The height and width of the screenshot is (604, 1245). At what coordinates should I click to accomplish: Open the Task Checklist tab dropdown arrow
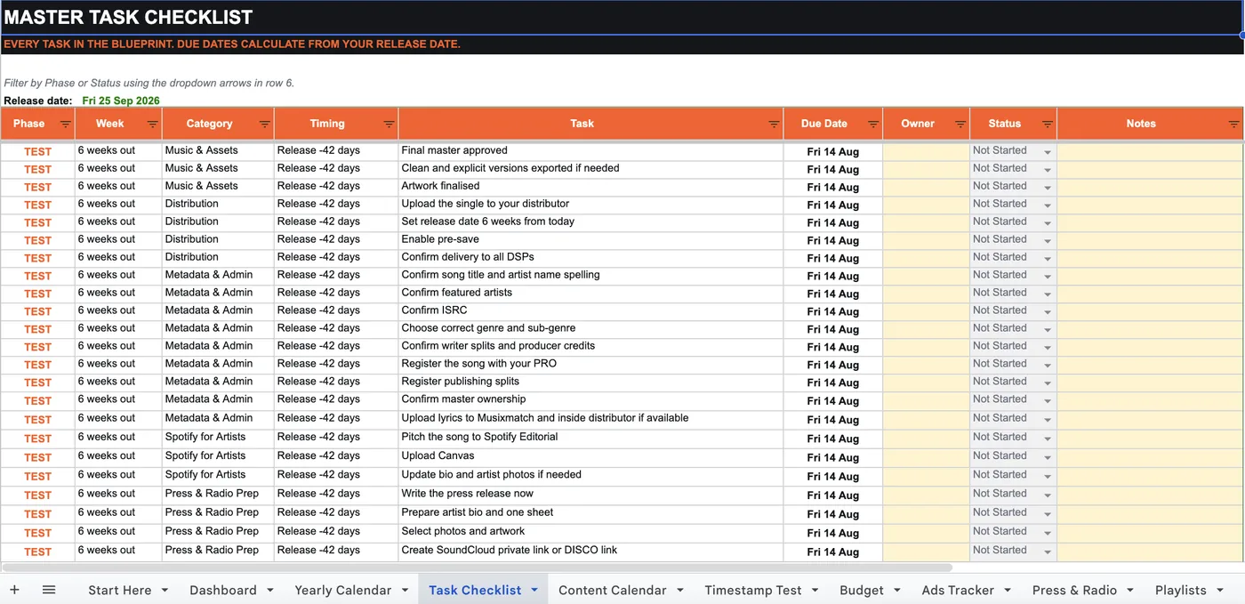coord(534,590)
